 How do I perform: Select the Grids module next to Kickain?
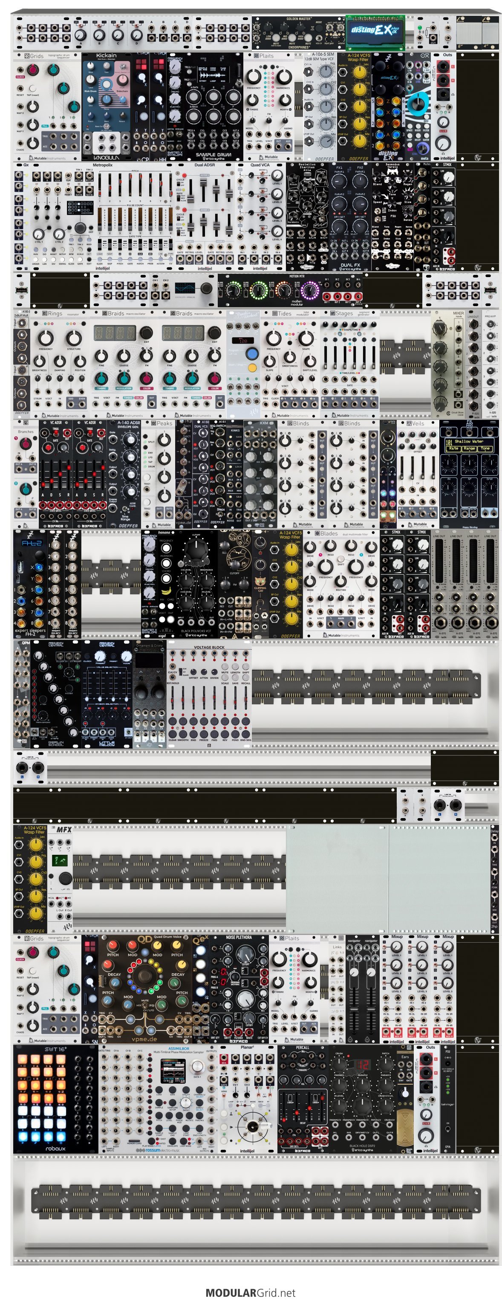click(47, 106)
